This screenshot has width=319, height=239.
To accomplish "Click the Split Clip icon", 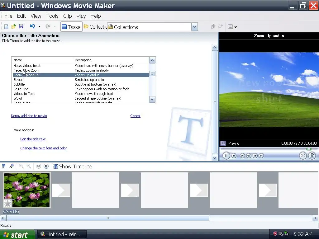I will tap(303, 156).
